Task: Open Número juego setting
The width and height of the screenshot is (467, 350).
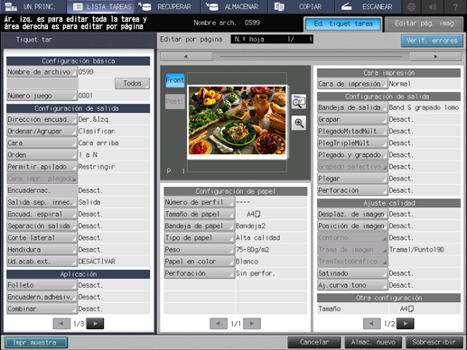Action: click(42, 96)
